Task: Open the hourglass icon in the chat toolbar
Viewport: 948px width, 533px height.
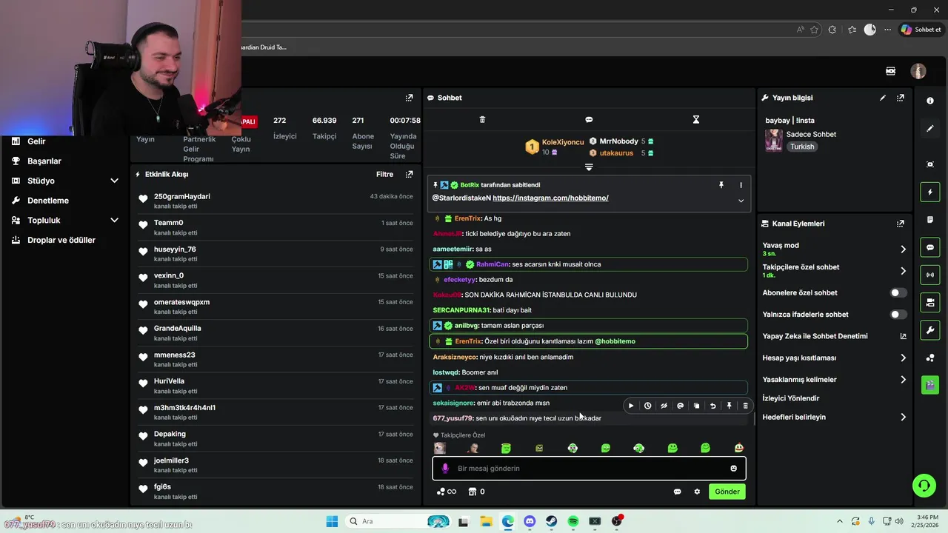Action: pyautogui.click(x=695, y=119)
